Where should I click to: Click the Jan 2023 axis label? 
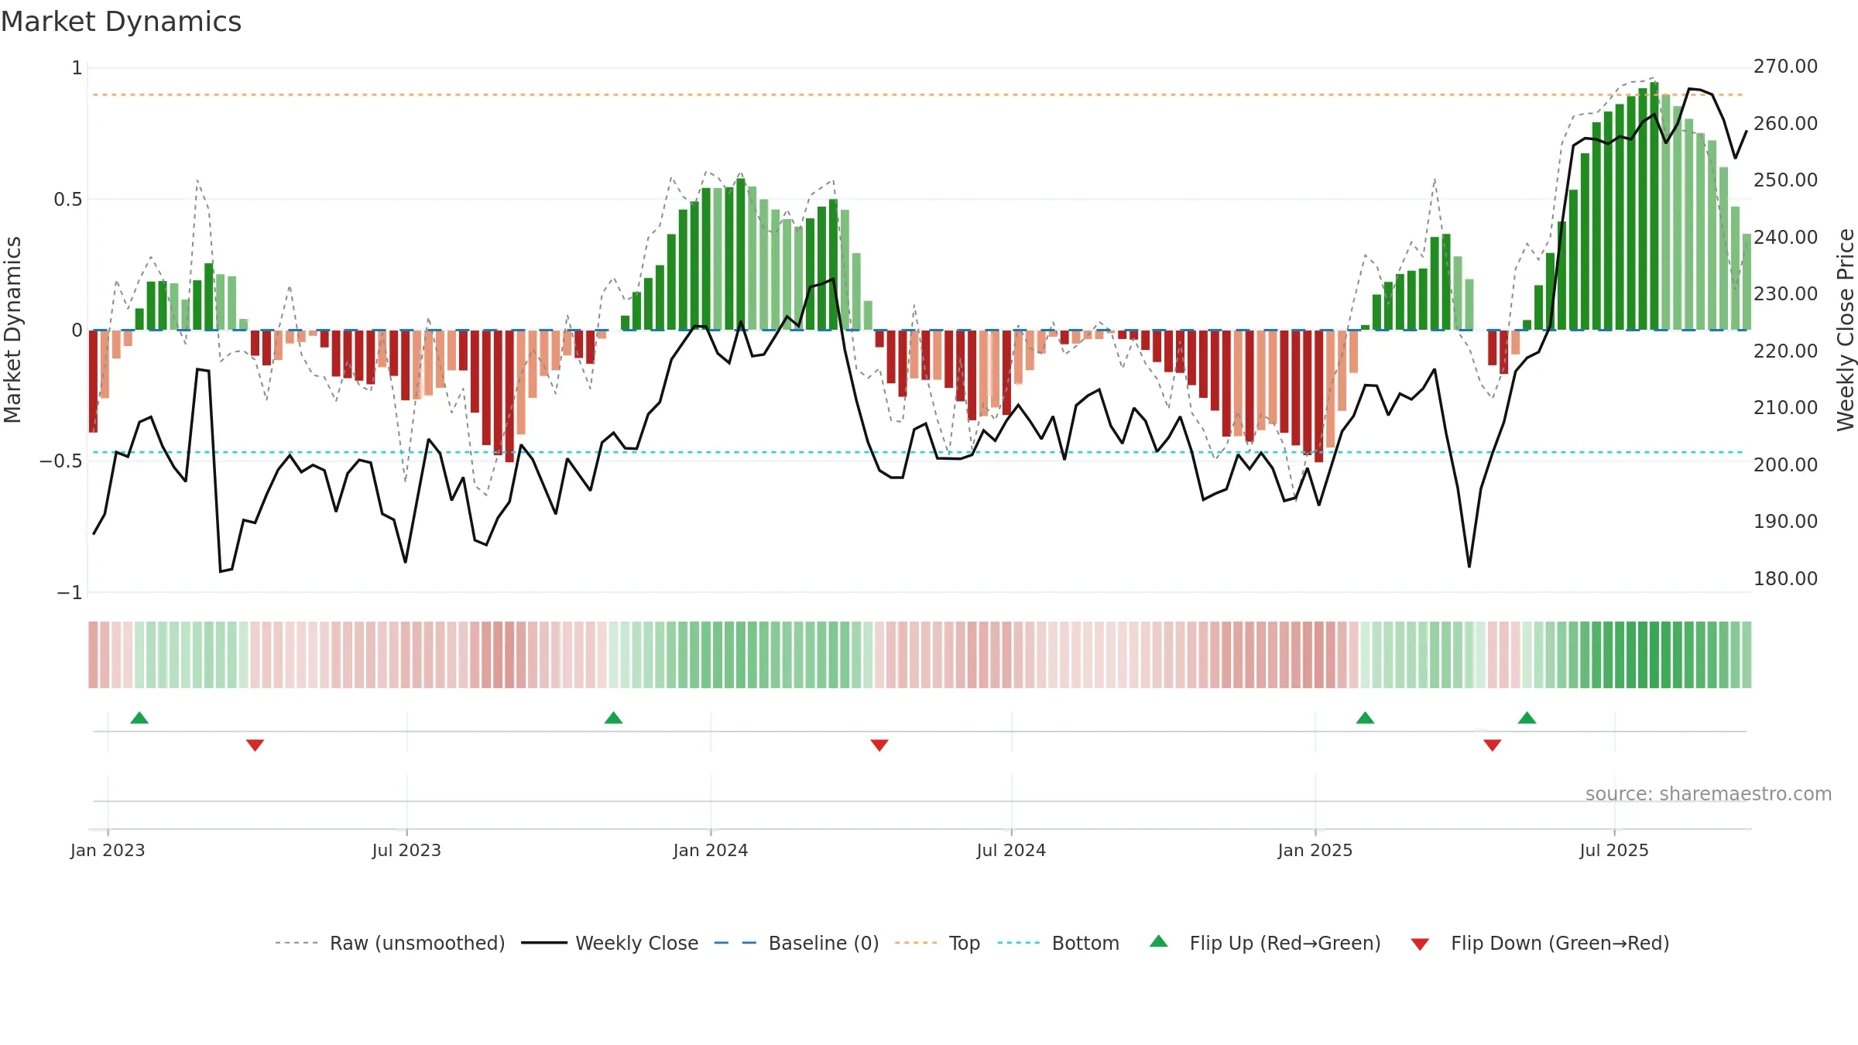click(108, 850)
